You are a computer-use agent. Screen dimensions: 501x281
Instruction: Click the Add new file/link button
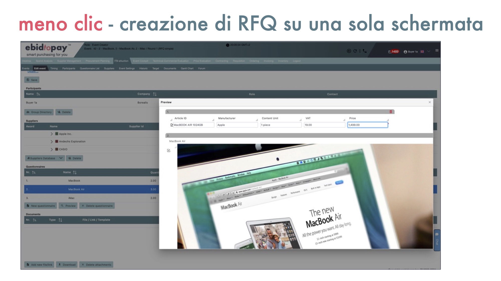39,265
